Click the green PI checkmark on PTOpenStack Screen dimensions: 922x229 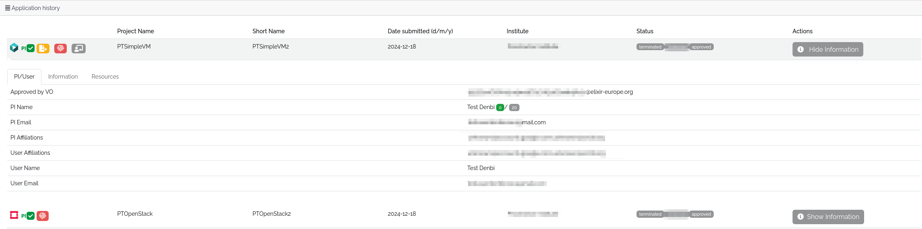31,216
